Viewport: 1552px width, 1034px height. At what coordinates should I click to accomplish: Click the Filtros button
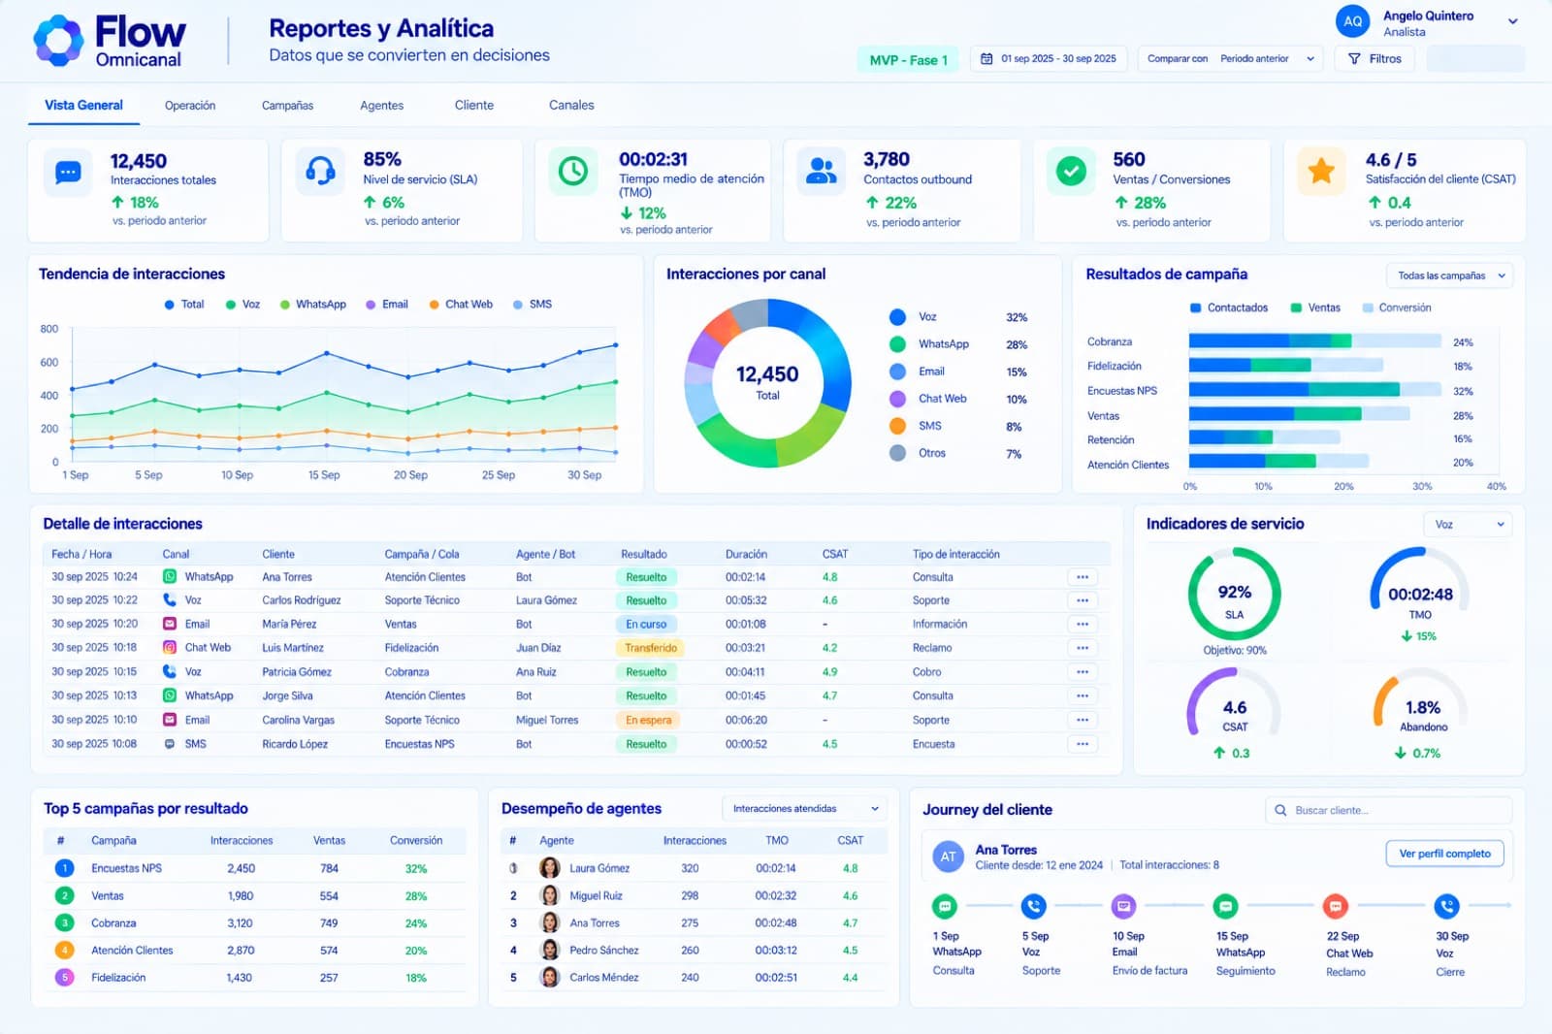(x=1374, y=59)
